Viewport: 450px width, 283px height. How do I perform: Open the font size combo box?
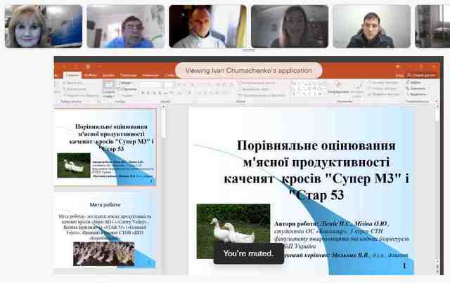point(169,85)
